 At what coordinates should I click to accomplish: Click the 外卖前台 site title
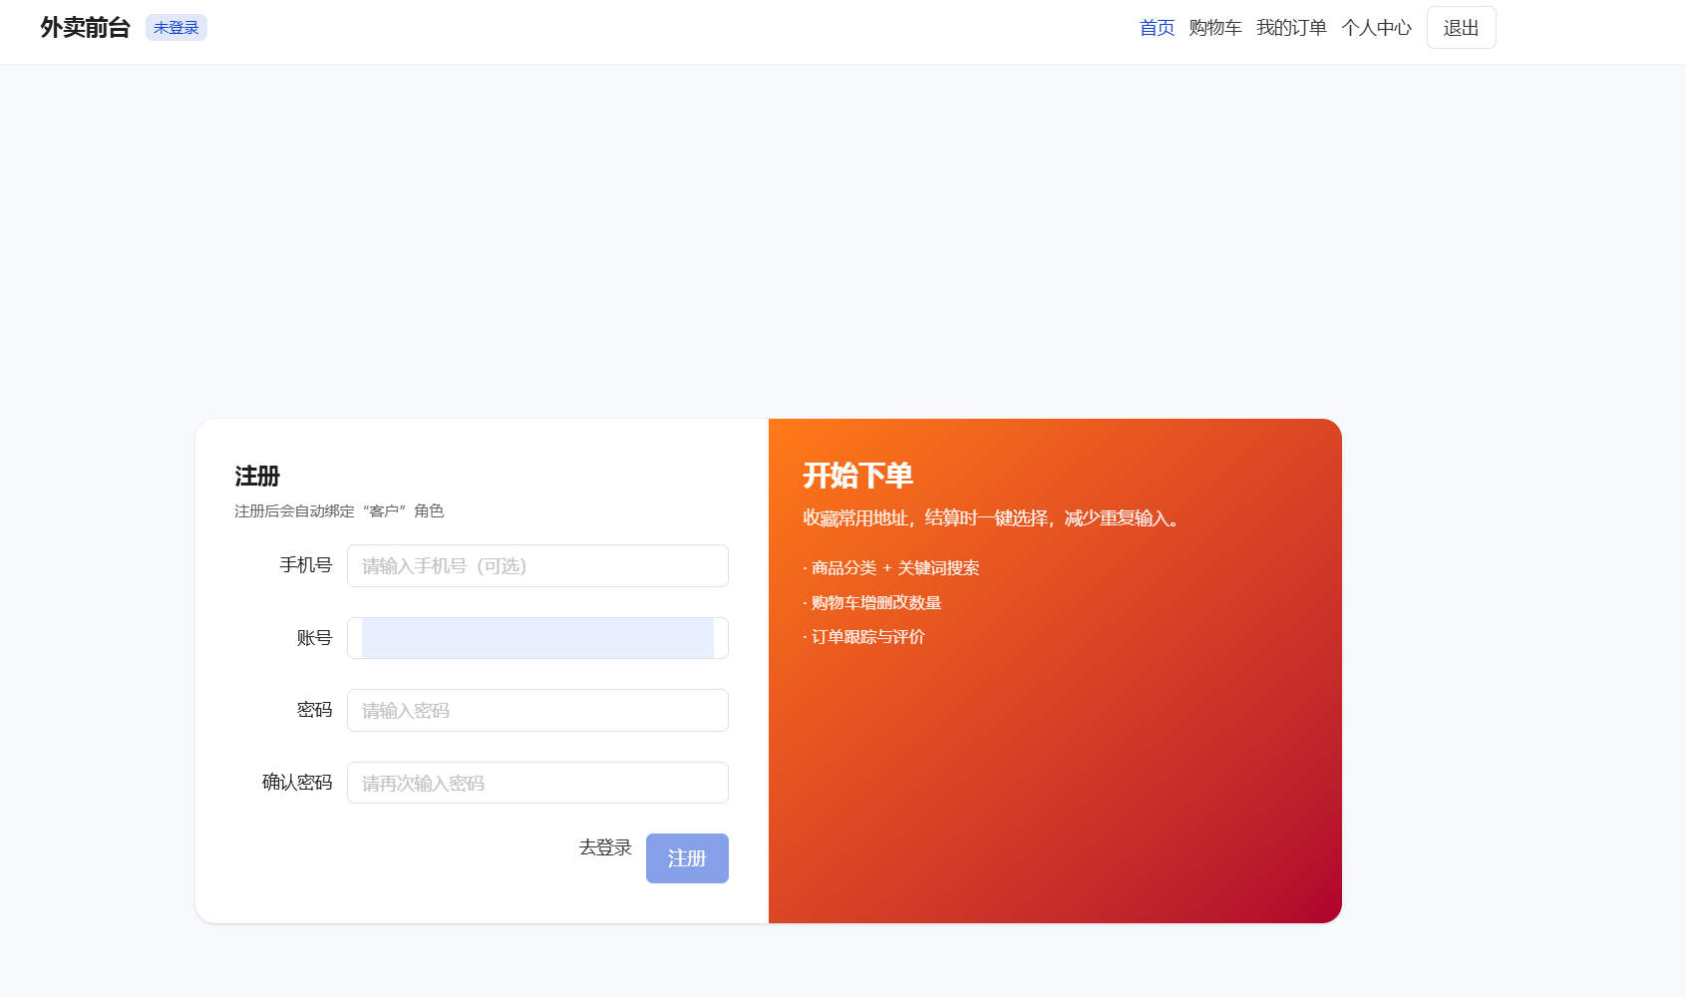[85, 28]
